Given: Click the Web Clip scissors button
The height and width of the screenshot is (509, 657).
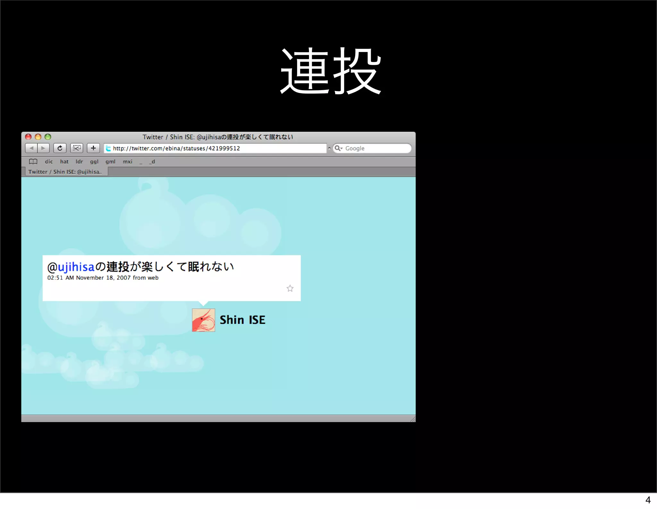Looking at the screenshot, I should click(x=77, y=148).
